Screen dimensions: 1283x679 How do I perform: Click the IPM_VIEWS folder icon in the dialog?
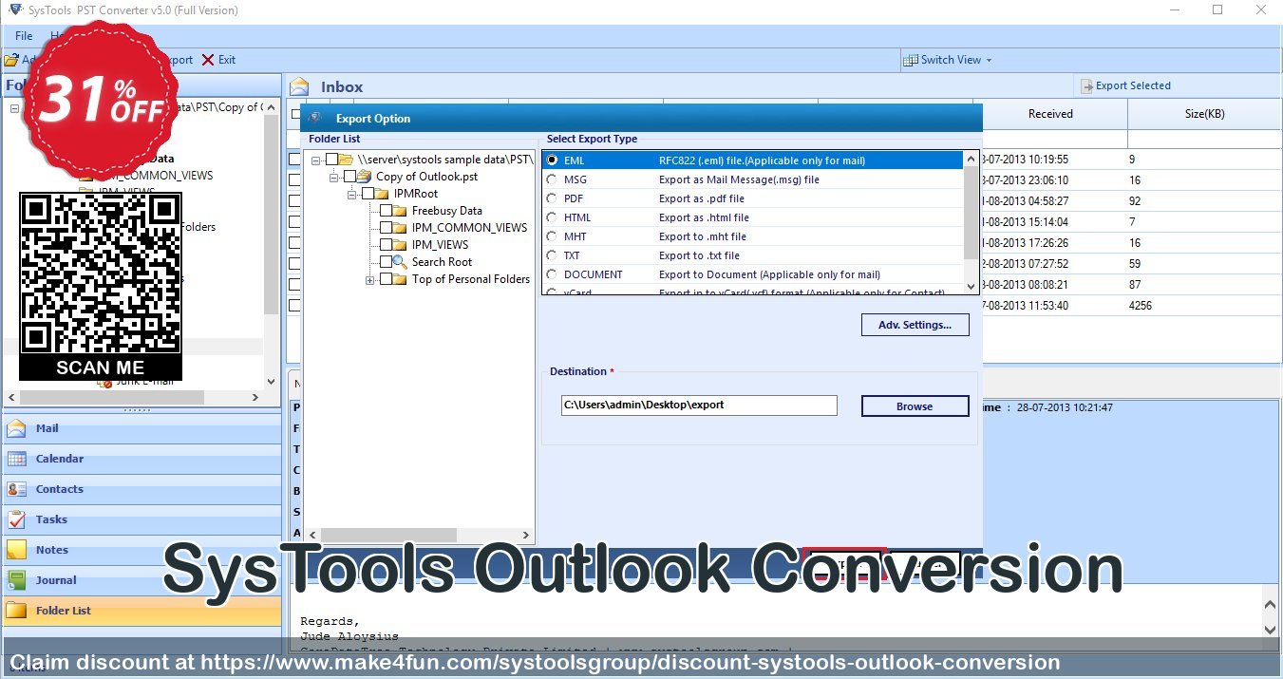click(x=400, y=245)
